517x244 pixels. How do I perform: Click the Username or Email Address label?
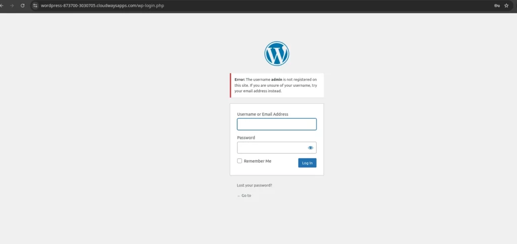(x=263, y=114)
